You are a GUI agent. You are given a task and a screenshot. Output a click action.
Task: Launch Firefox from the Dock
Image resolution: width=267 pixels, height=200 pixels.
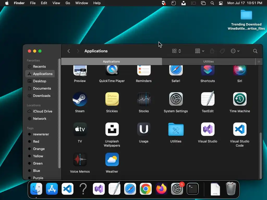[161, 189]
